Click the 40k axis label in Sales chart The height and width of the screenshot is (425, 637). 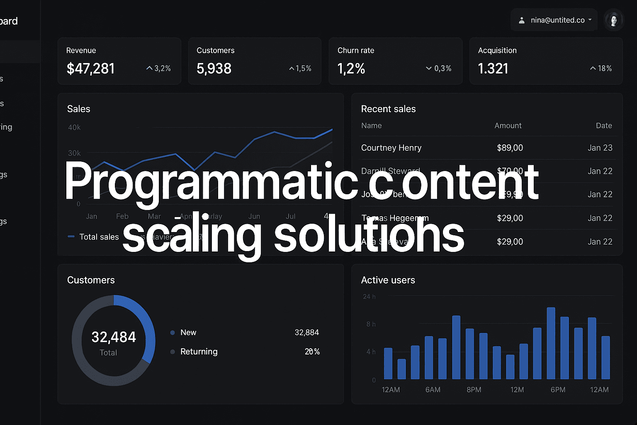(x=74, y=127)
